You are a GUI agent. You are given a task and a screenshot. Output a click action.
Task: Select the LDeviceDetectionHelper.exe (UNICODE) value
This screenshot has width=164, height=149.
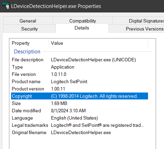pos(93,60)
